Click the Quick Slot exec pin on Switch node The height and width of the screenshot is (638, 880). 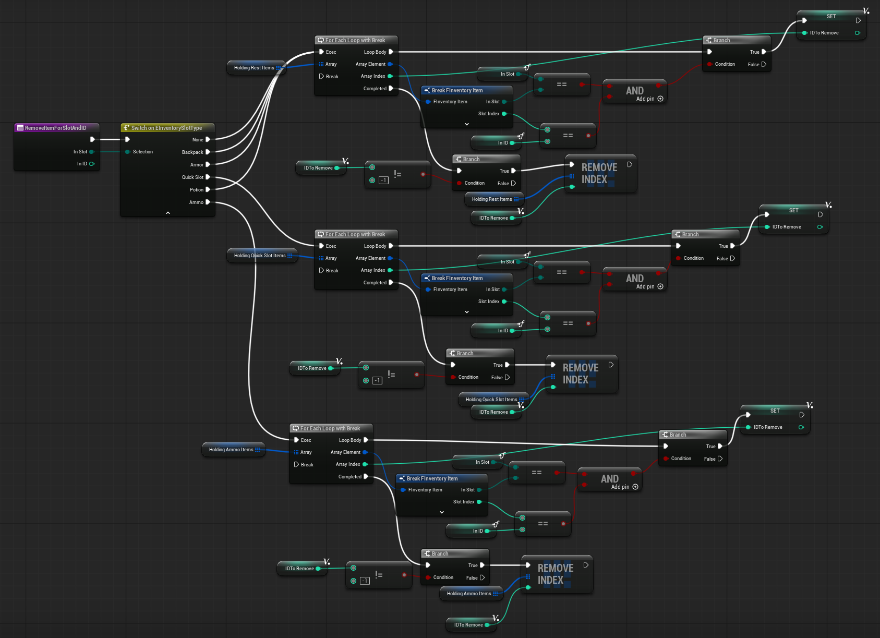pyautogui.click(x=208, y=177)
